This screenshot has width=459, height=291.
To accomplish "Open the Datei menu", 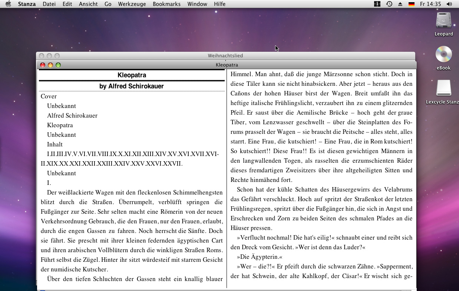I will click(49, 4).
